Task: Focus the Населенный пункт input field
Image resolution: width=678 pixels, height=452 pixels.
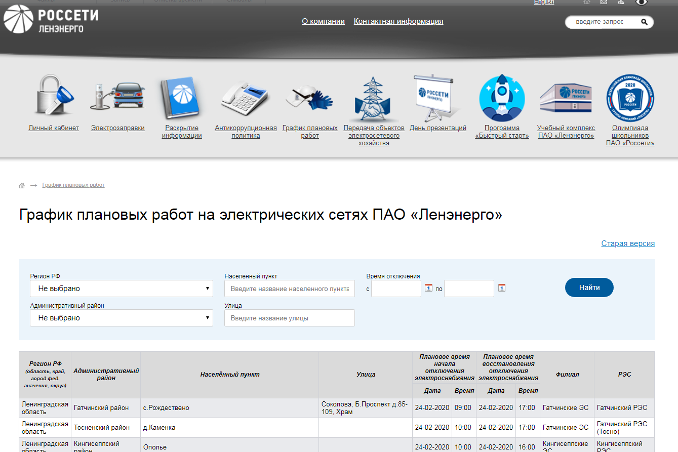Action: pyautogui.click(x=290, y=289)
